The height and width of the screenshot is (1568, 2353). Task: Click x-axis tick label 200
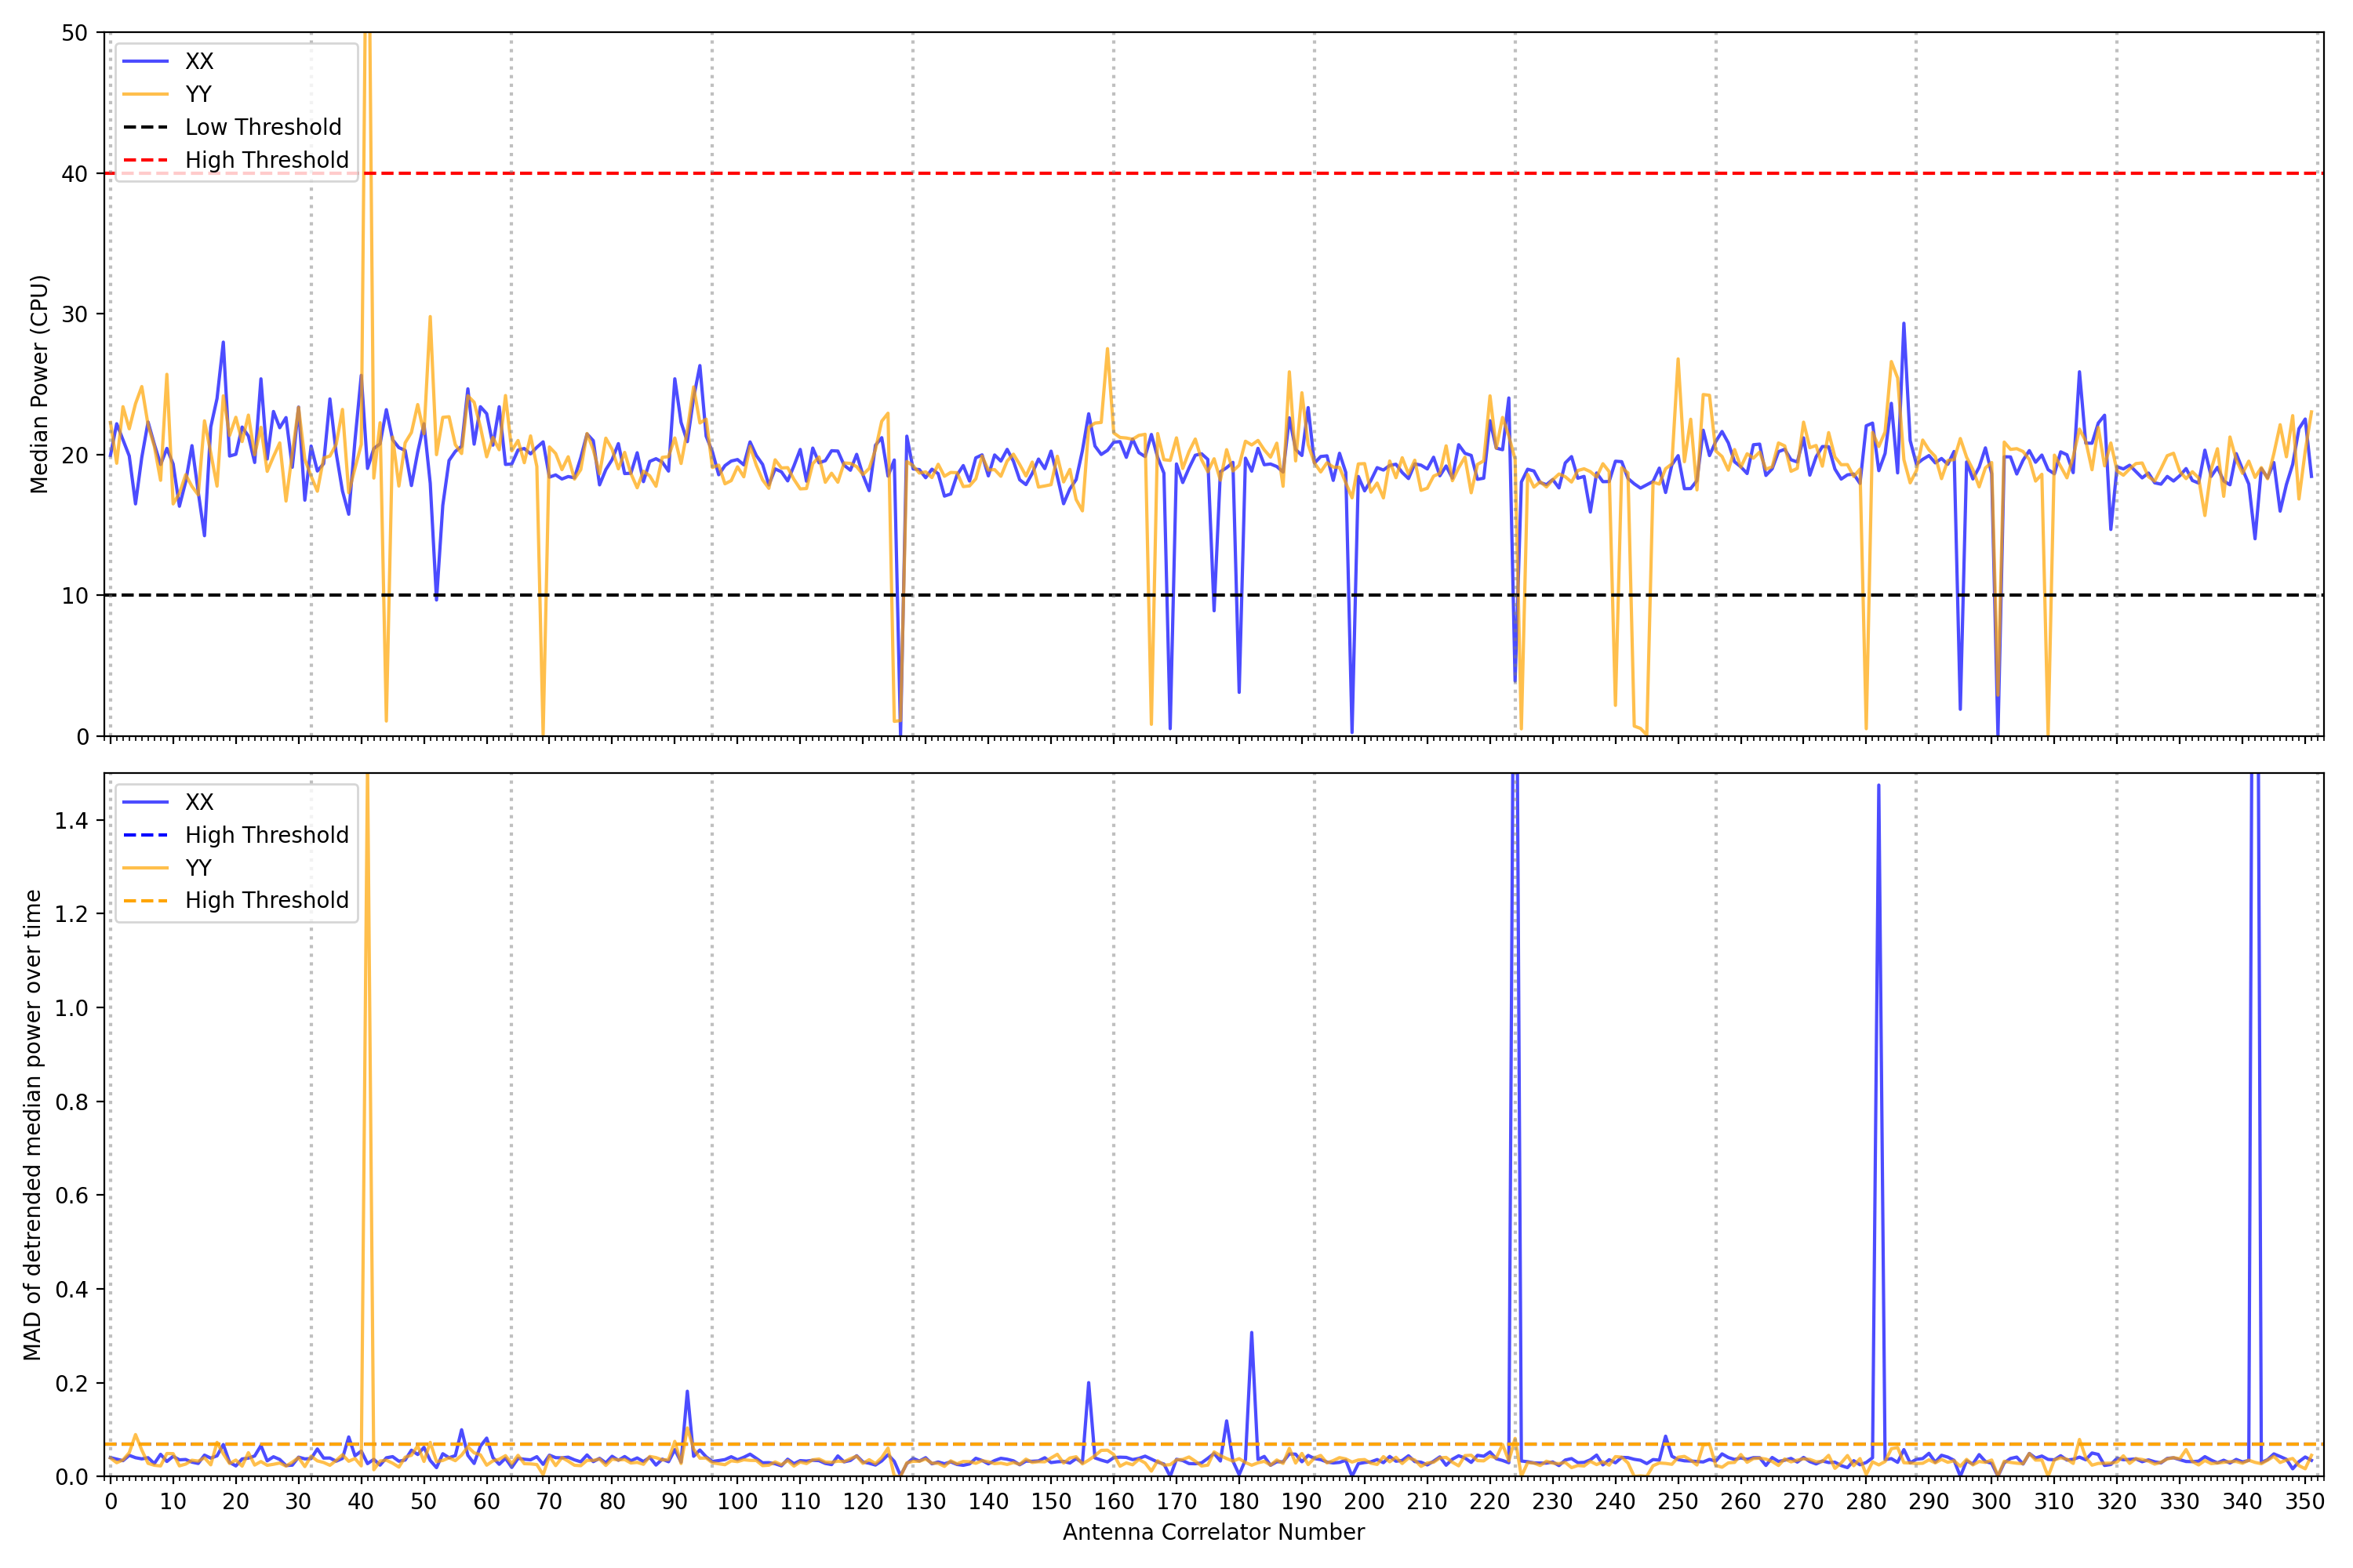[1364, 1501]
